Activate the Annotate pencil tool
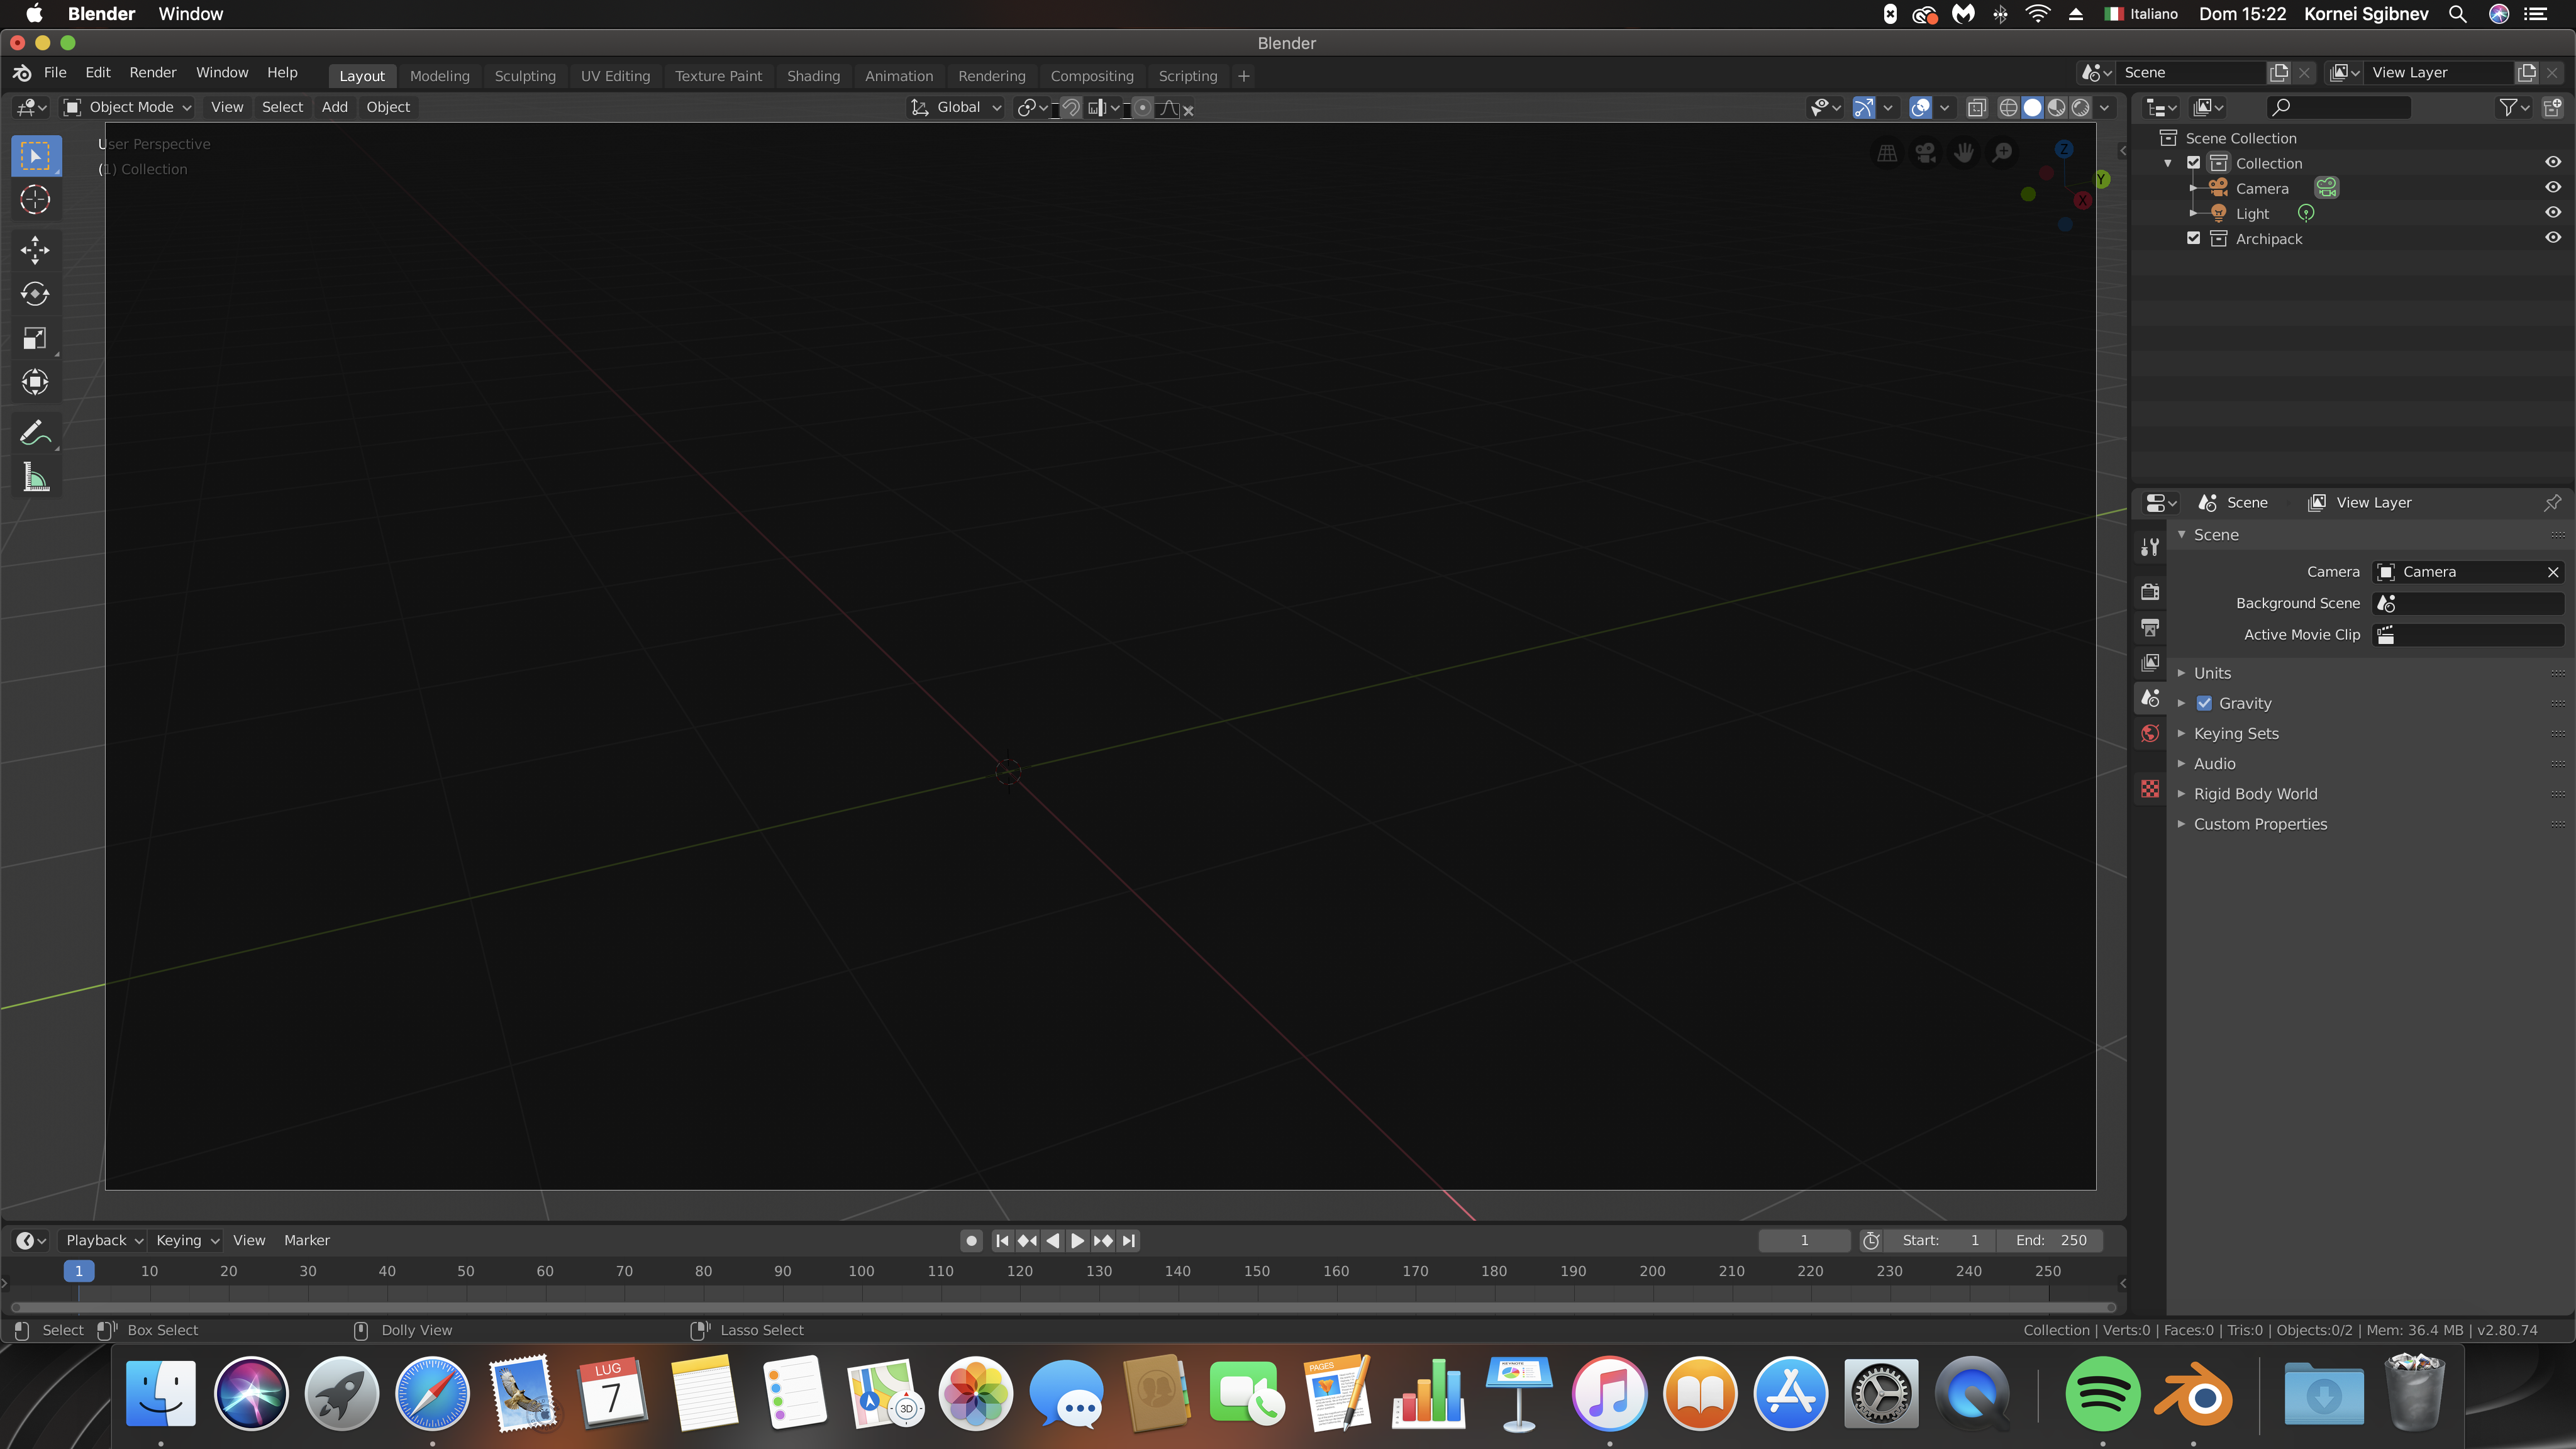Image resolution: width=2576 pixels, height=1449 pixels. 35,433
